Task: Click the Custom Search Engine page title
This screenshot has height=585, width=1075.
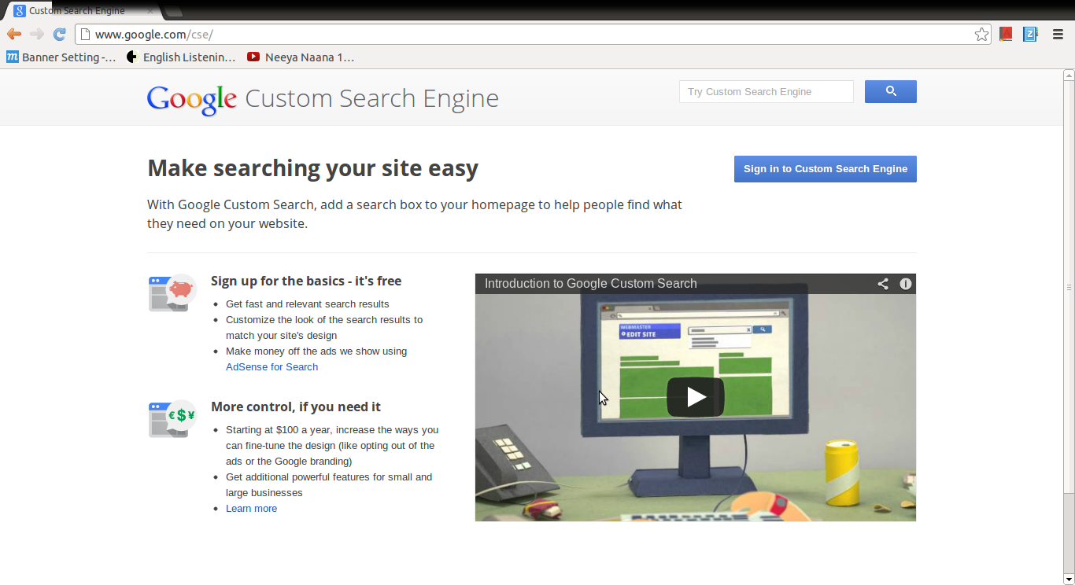Action: tap(371, 98)
